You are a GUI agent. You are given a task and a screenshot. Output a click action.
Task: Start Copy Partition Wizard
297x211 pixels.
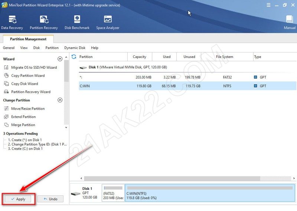pos(28,75)
